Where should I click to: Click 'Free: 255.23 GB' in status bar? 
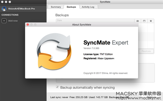coord(78,97)
